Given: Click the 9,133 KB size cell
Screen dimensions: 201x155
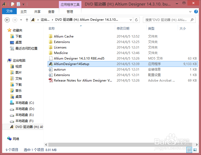Looking at the screenshot, I should (x=190, y=64).
